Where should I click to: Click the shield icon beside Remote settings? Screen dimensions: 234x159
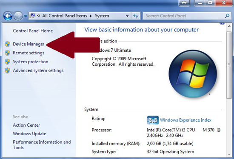pos(7,53)
